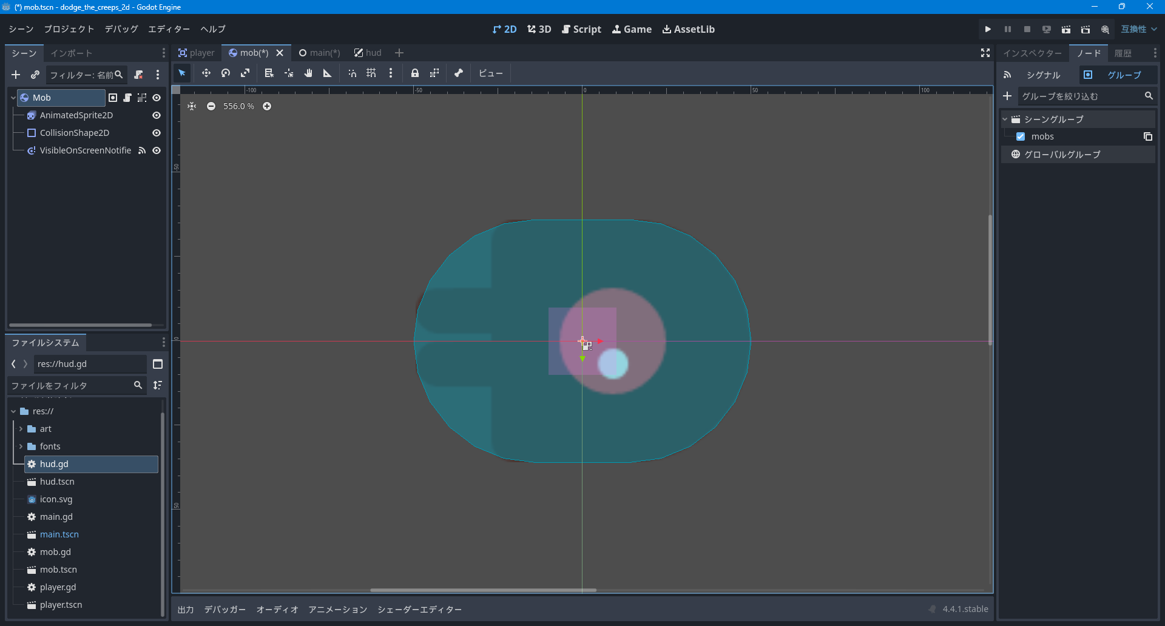
Task: Close the mob scene tab
Action: [280, 53]
